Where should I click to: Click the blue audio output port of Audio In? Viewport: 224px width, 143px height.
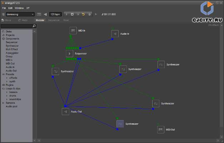click(112, 39)
